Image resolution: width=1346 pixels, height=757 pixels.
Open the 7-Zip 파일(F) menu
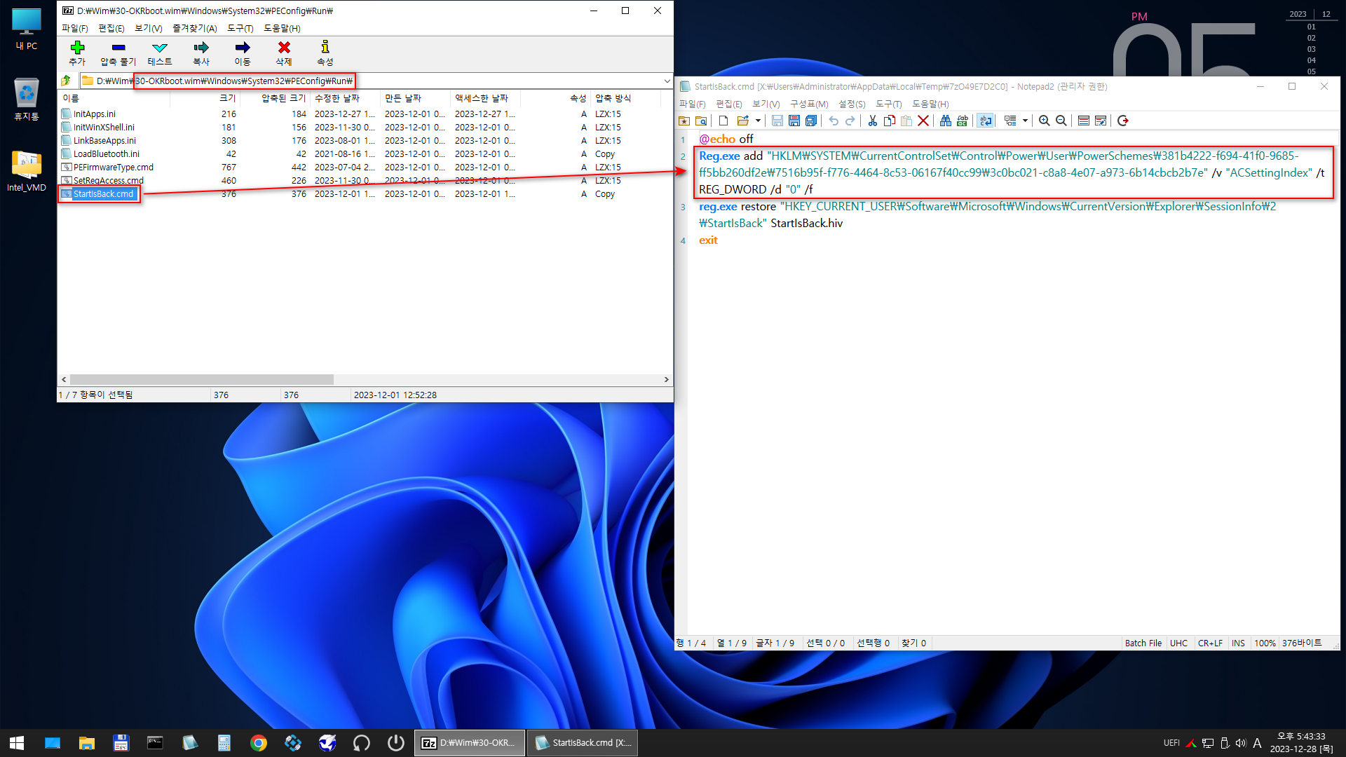[75, 28]
